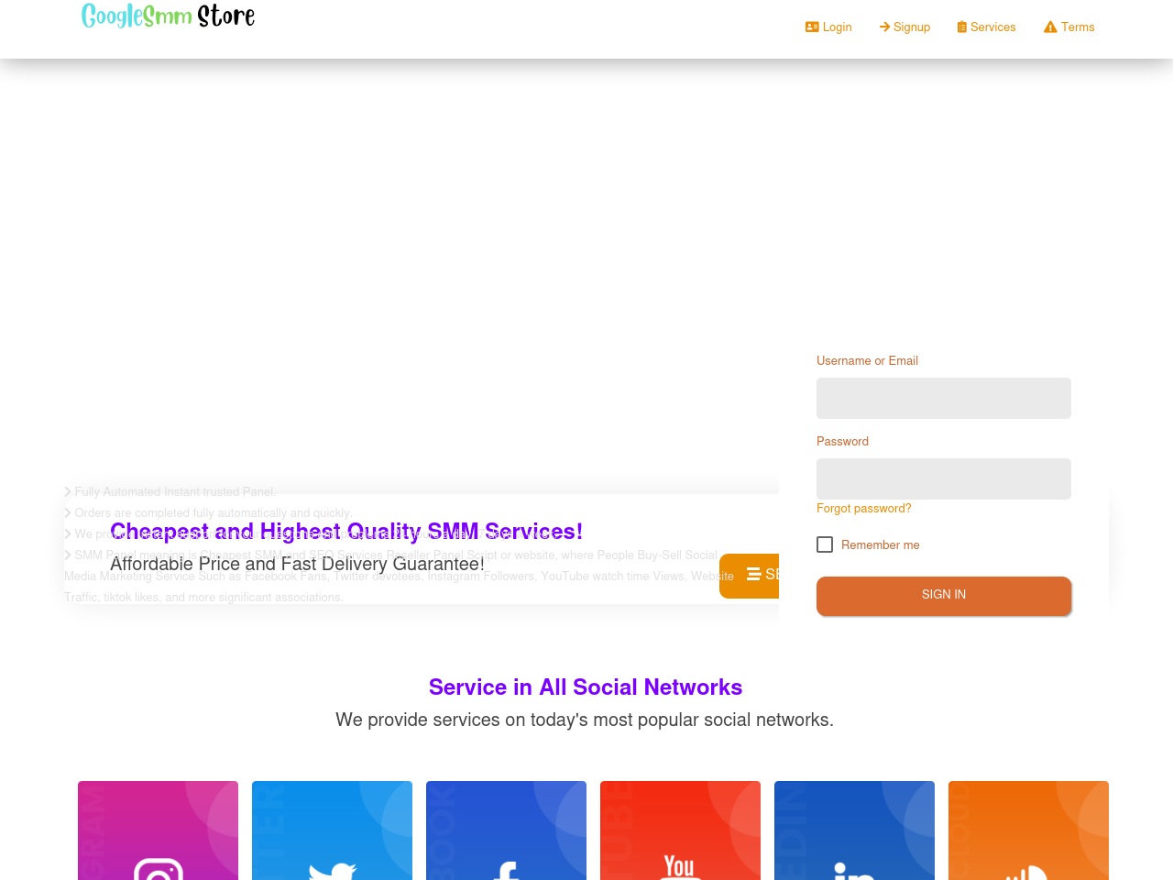Screen dimensions: 1173x880
Task: Open the LinkedIn service card
Action: click(854, 830)
